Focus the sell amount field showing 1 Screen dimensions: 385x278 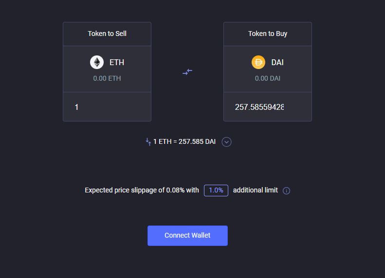tap(107, 107)
